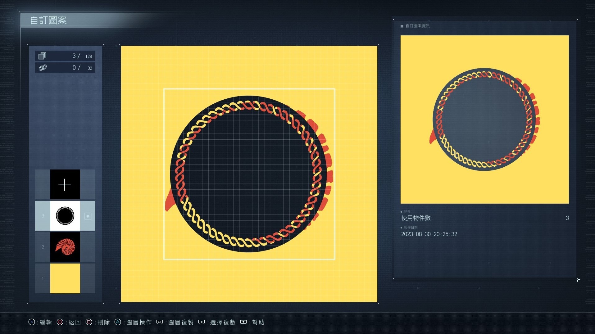Click the 幫助 help label

pyautogui.click(x=258, y=322)
